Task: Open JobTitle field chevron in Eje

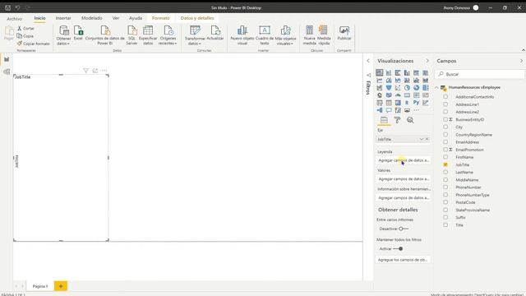Action: (x=422, y=139)
